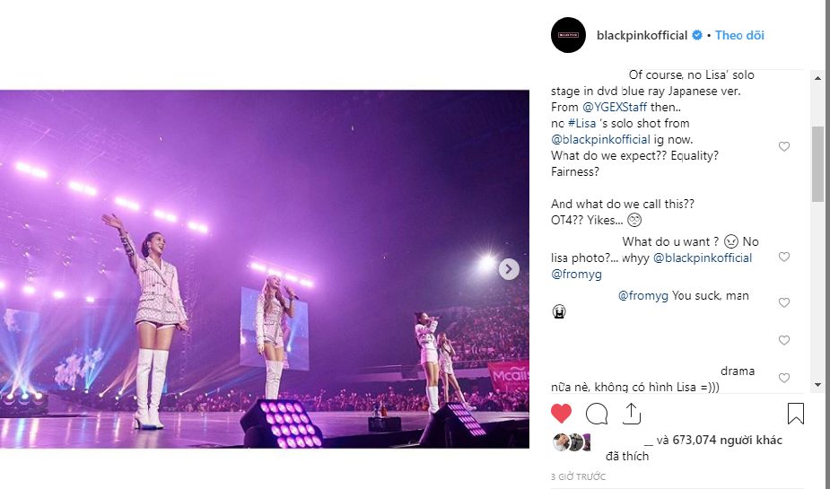Open the comment bubble icon
The height and width of the screenshot is (489, 830).
click(x=597, y=414)
